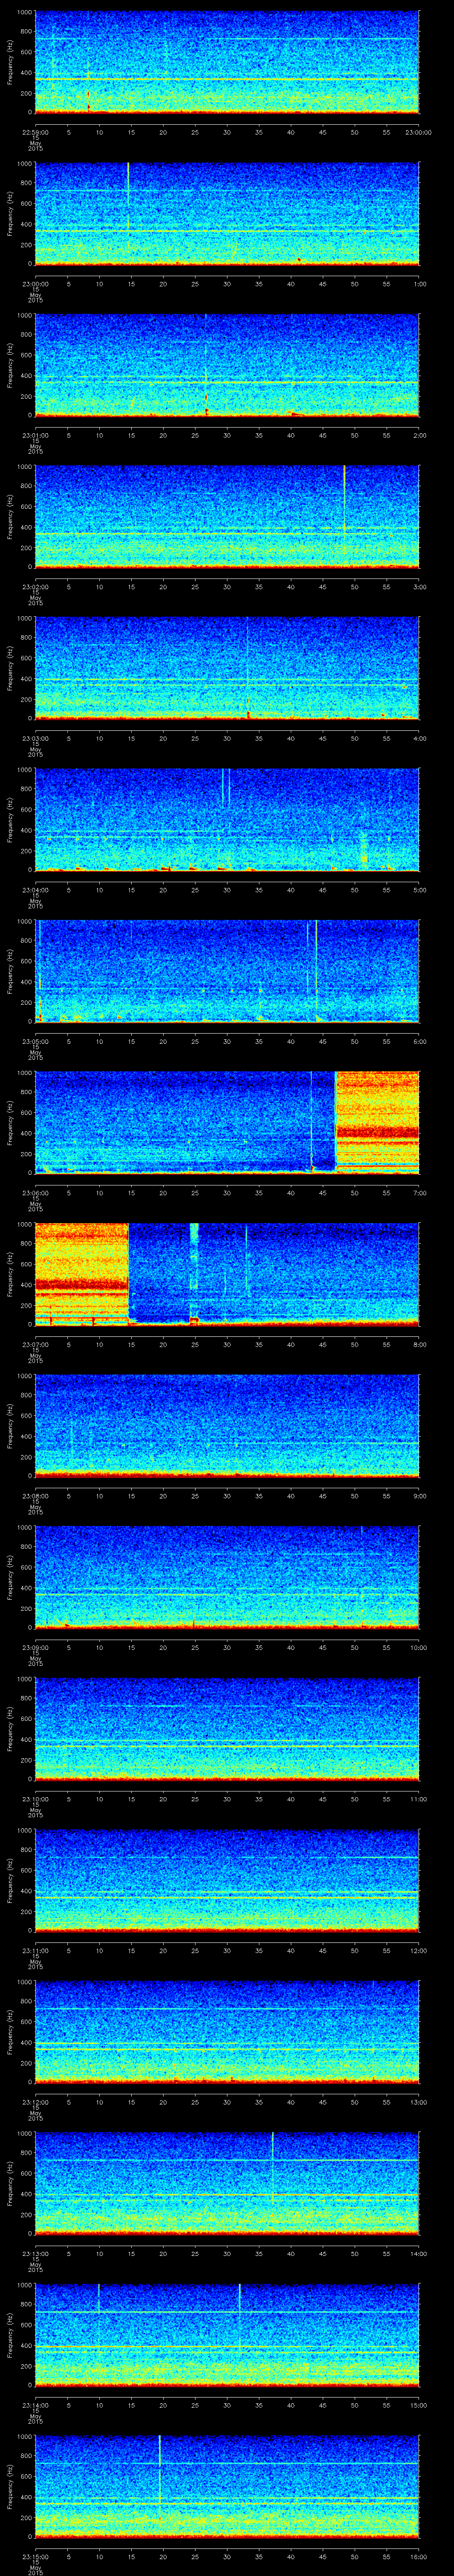The height and width of the screenshot is (2576, 454).
Task: Click the spectrogram panel starting at 23:10:00
Action: (x=227, y=1728)
